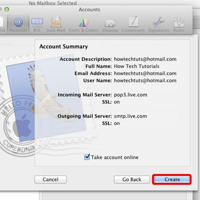Click the green zoom window button
The height and width of the screenshot is (200, 200).
tap(7, 10)
